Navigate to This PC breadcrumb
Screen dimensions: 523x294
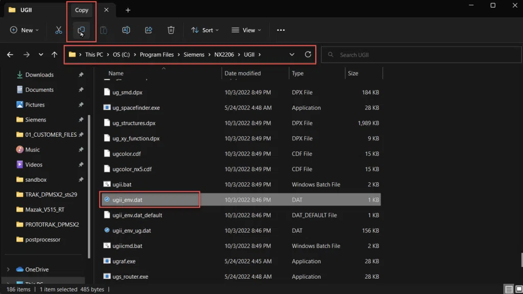pyautogui.click(x=94, y=55)
